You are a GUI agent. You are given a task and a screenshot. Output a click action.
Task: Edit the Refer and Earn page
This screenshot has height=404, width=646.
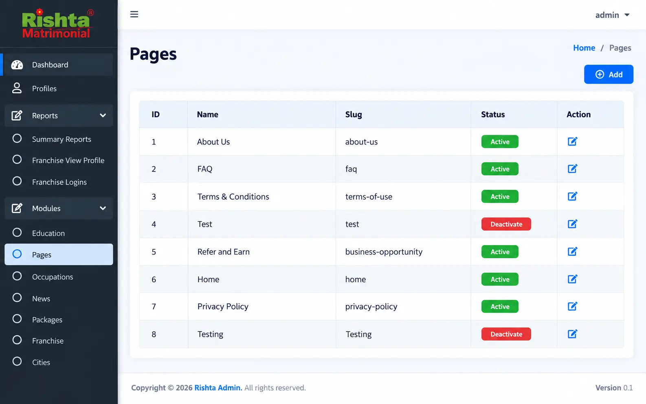click(x=572, y=252)
